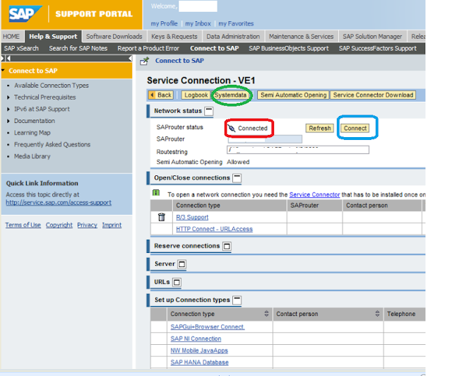Follow the service.sap.com/access-support quick link

coord(59,203)
